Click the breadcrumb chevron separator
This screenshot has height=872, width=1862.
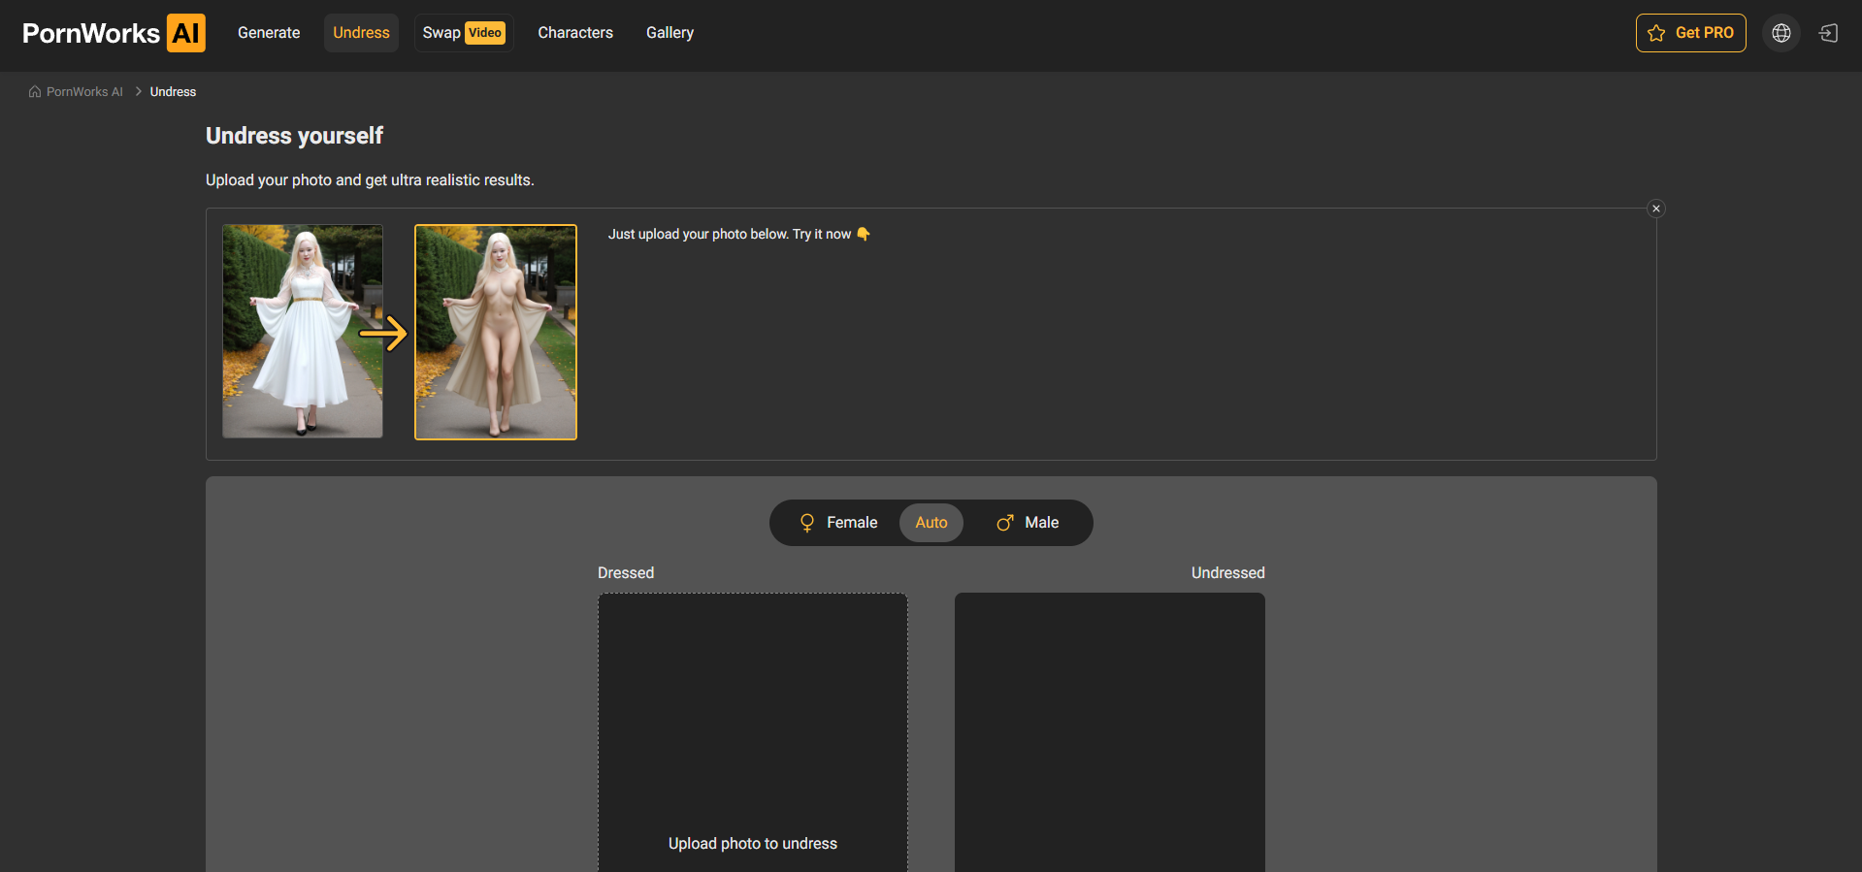coord(139,92)
